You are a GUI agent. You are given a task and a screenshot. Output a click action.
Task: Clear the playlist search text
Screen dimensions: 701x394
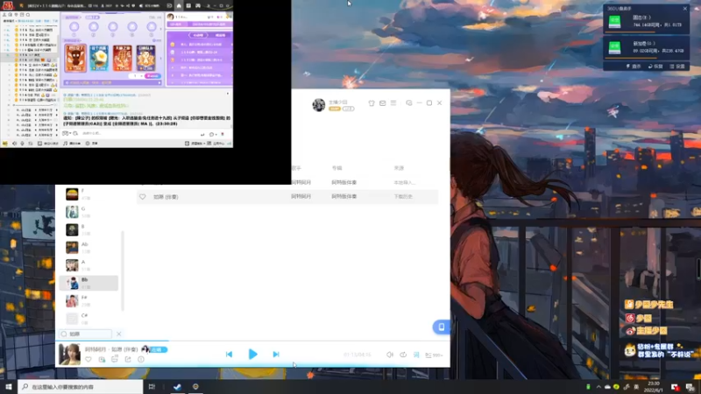coord(118,334)
